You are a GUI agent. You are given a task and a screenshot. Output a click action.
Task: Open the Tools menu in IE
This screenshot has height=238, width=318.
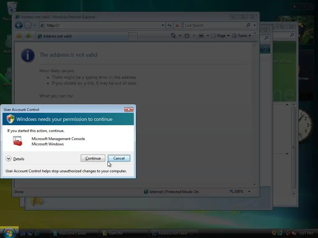click(x=242, y=36)
